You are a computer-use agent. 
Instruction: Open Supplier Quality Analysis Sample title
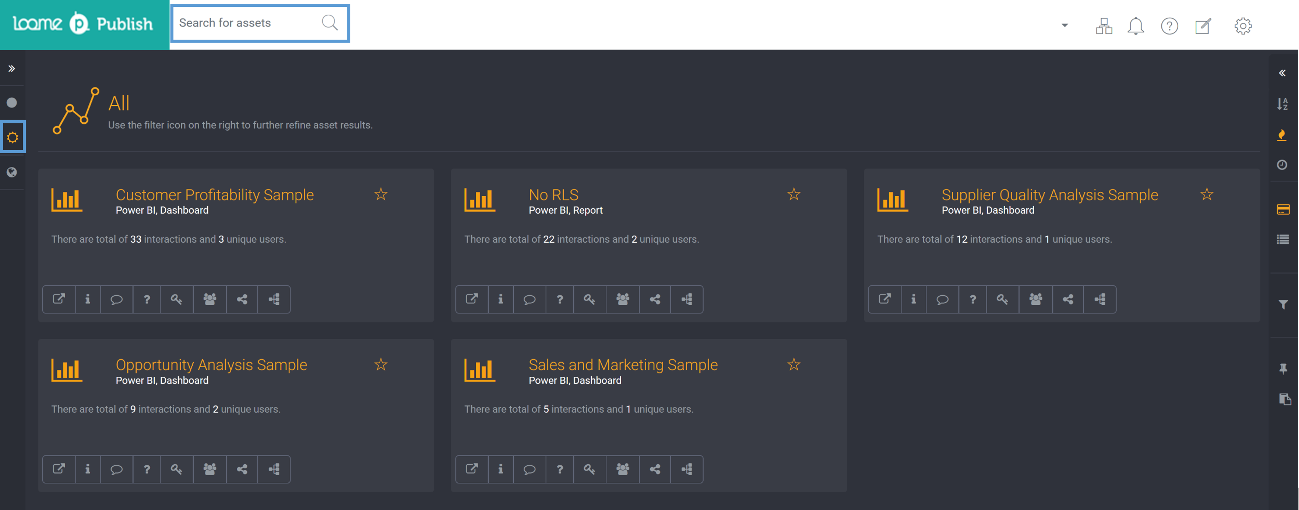click(x=1049, y=194)
